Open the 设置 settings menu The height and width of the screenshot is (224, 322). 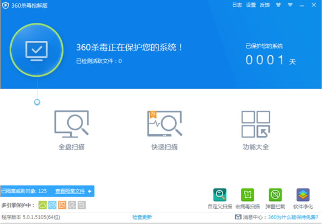[x=251, y=5]
